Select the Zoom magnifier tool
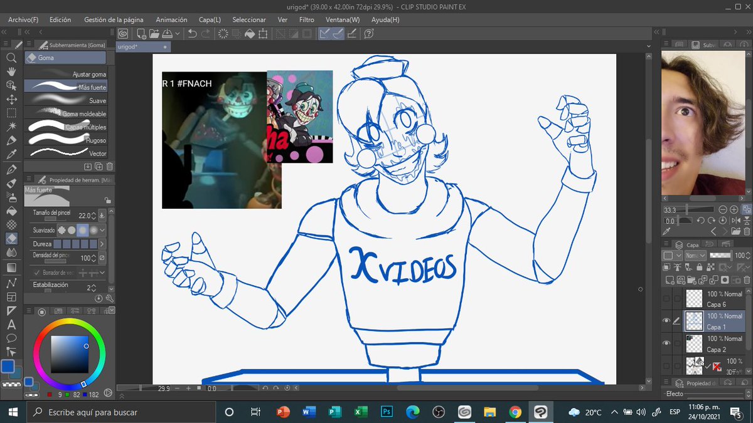Screen dimensions: 753x423 tap(11, 58)
